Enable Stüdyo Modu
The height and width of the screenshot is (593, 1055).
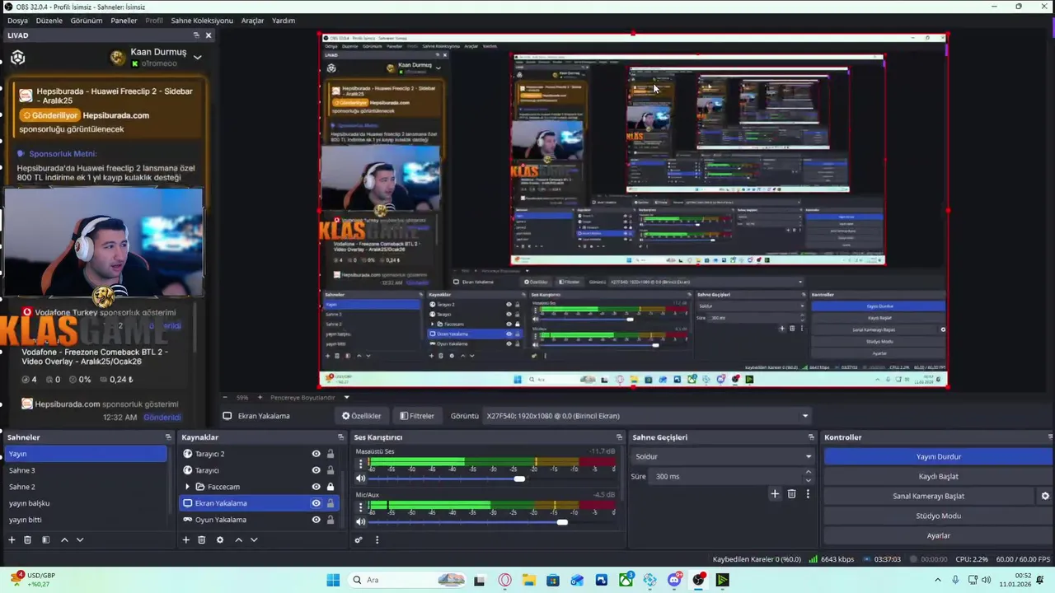click(939, 516)
